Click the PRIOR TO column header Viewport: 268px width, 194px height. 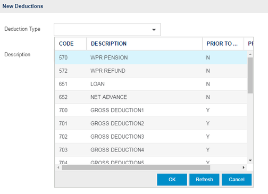[223, 44]
